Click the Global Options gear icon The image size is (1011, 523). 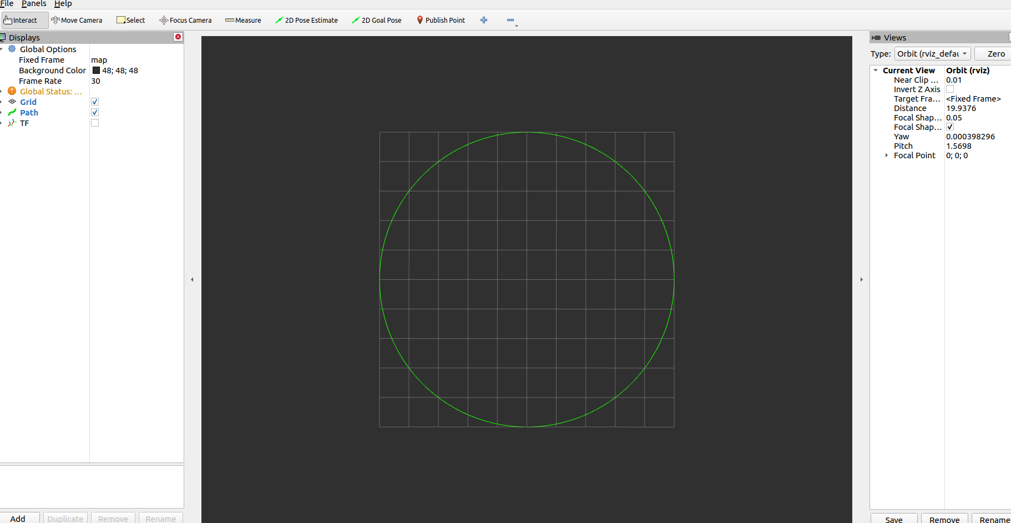[12, 49]
